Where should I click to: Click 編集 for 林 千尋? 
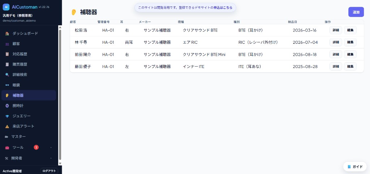(350, 42)
